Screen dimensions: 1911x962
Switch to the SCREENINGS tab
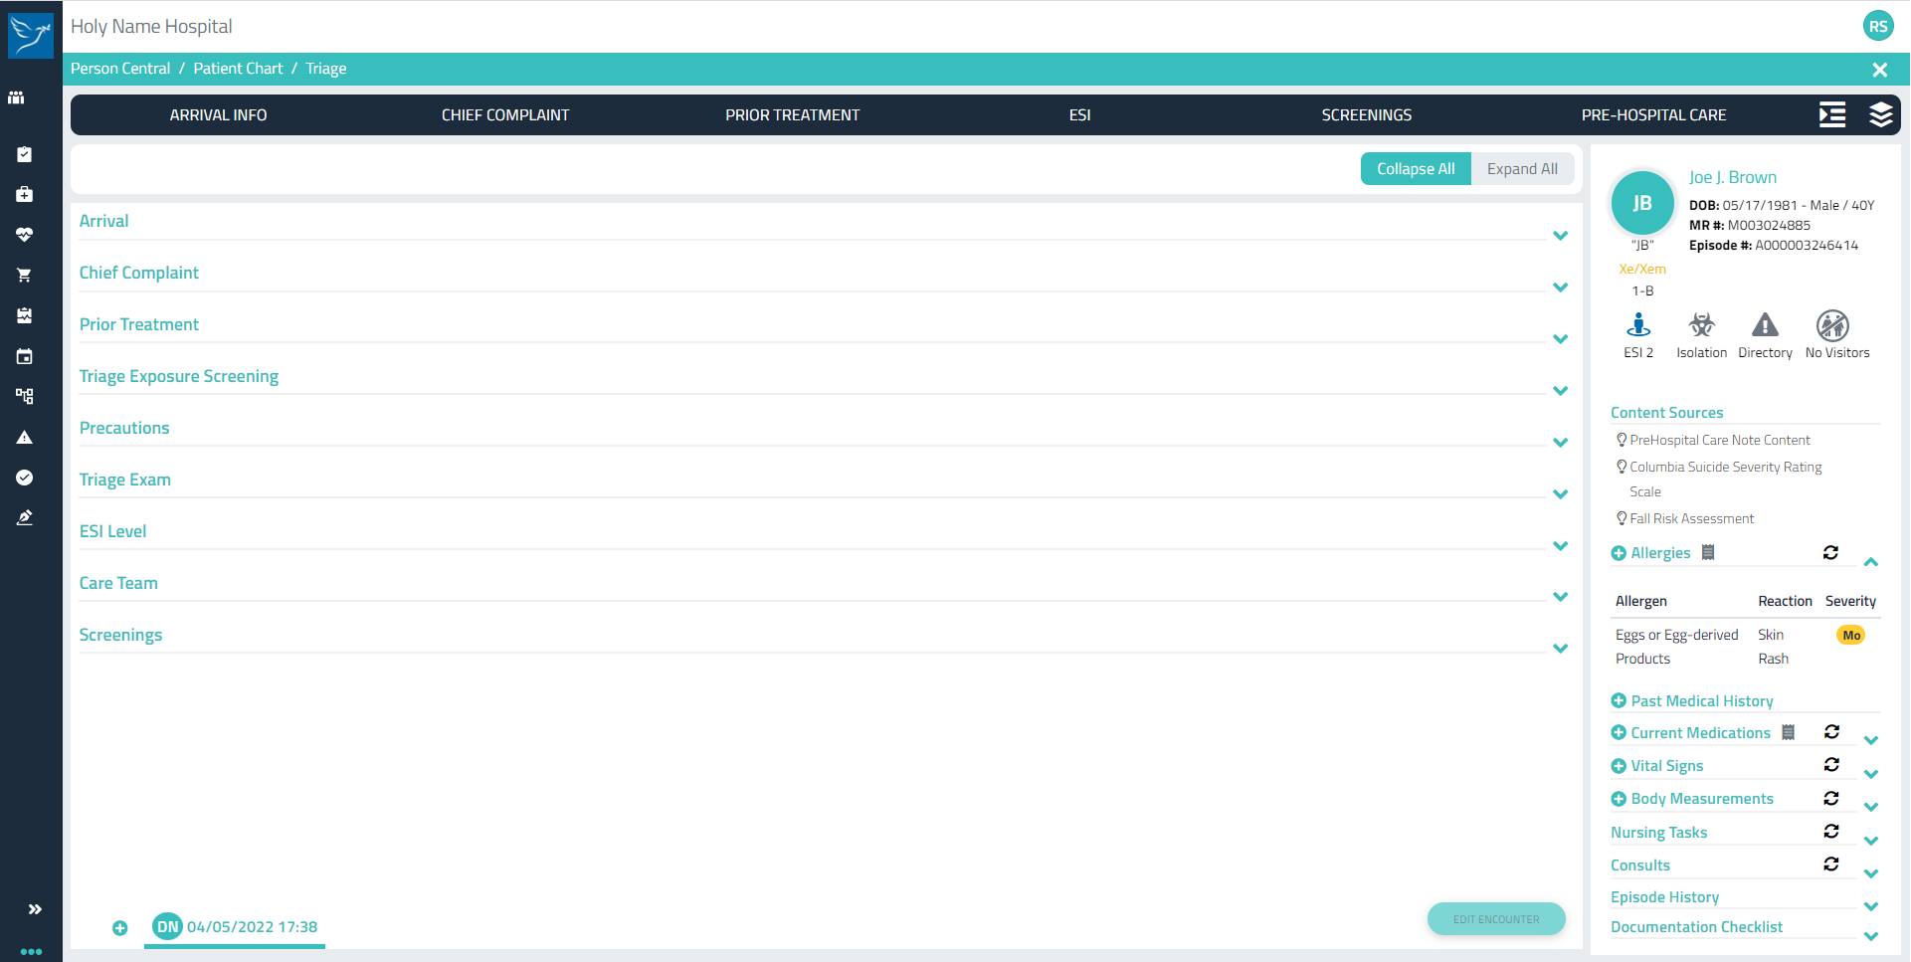click(1366, 115)
